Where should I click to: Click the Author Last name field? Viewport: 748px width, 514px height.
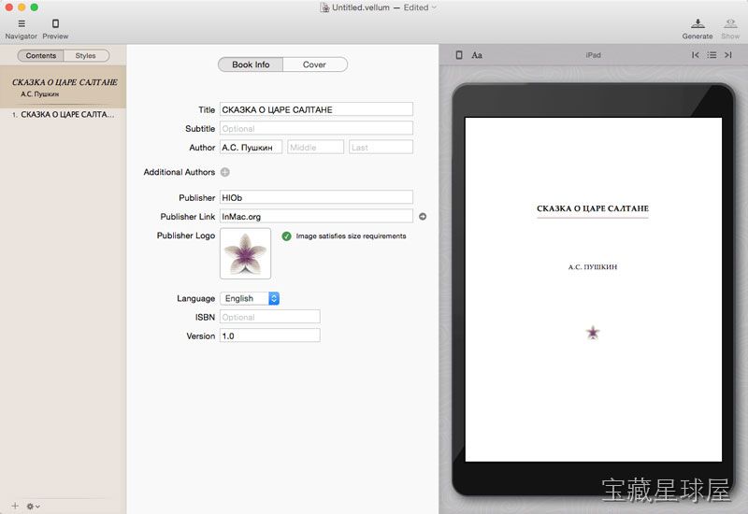pos(381,148)
